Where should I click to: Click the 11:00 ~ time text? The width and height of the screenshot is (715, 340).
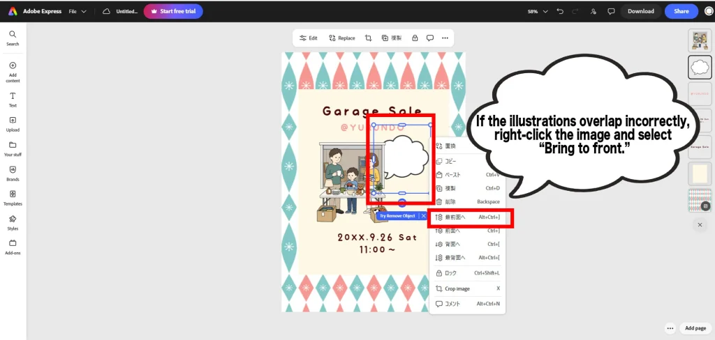378,249
